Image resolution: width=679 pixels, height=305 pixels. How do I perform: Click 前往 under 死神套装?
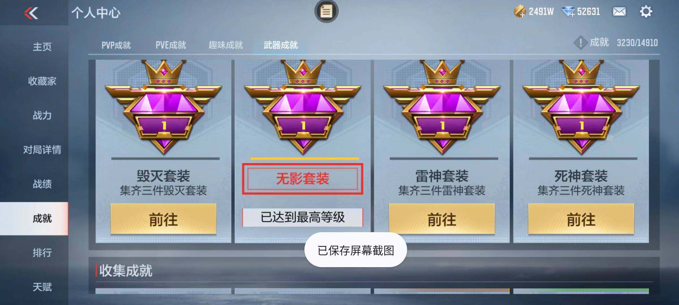[581, 219]
